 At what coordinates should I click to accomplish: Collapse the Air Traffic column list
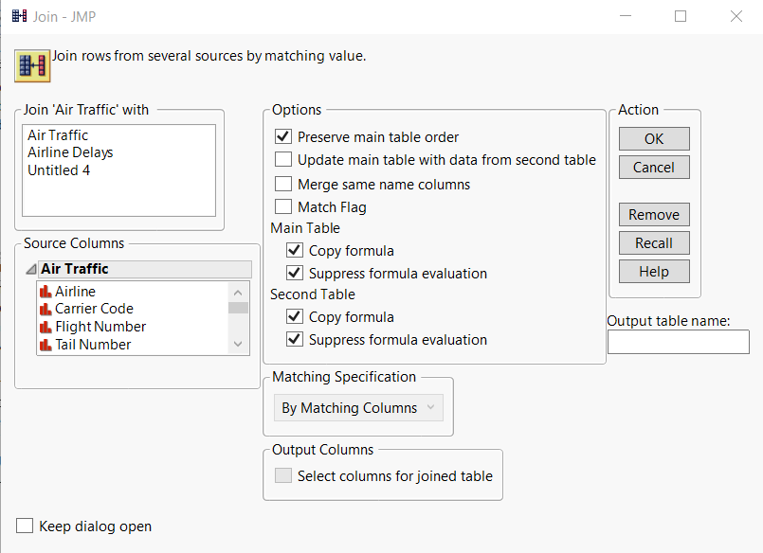32,269
